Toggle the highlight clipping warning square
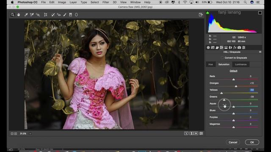 (260, 13)
